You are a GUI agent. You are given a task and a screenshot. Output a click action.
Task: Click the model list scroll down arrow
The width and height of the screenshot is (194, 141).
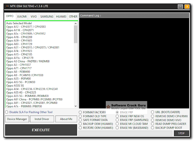[x=75, y=106]
